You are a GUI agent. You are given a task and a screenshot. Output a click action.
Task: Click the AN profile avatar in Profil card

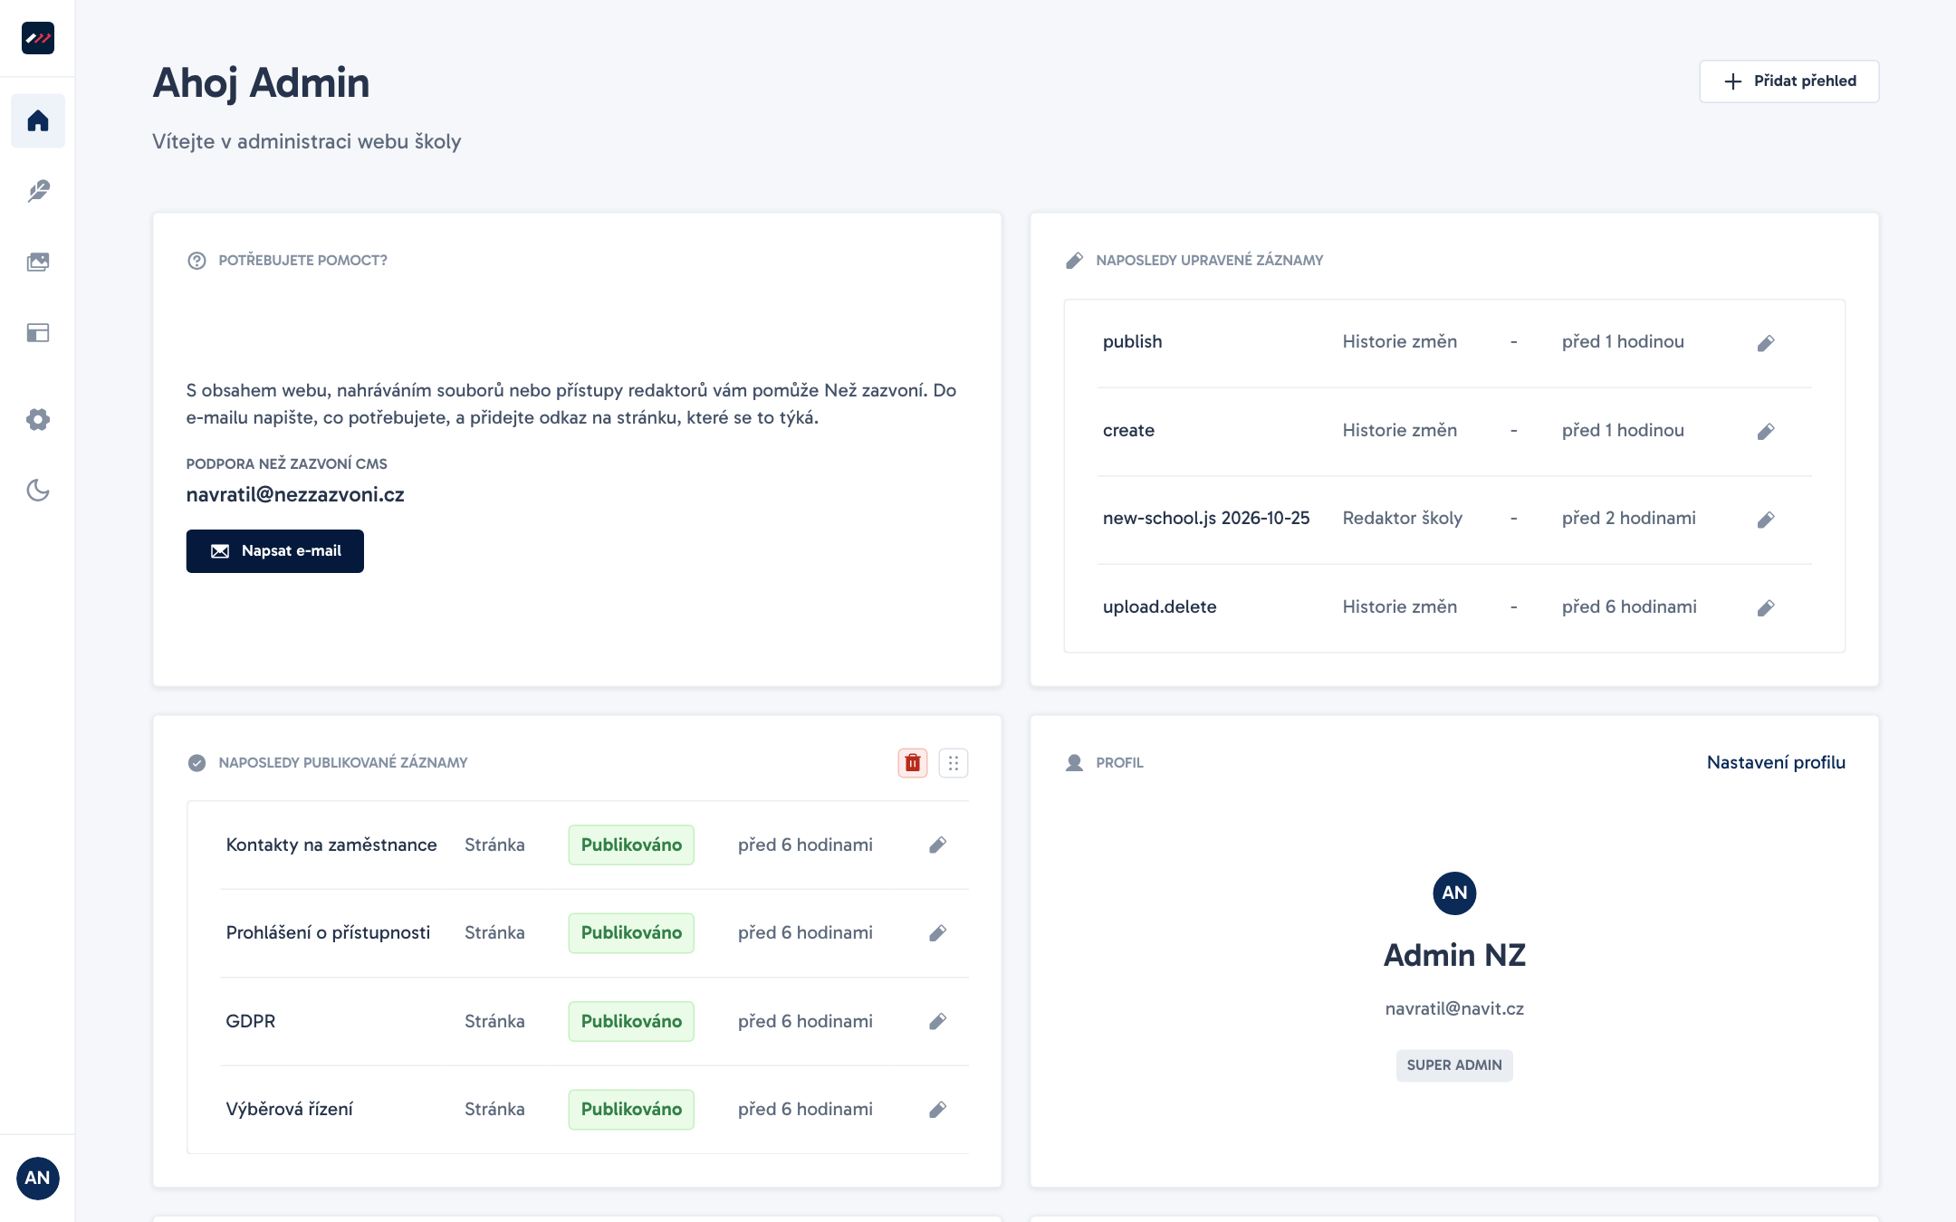(x=1454, y=893)
